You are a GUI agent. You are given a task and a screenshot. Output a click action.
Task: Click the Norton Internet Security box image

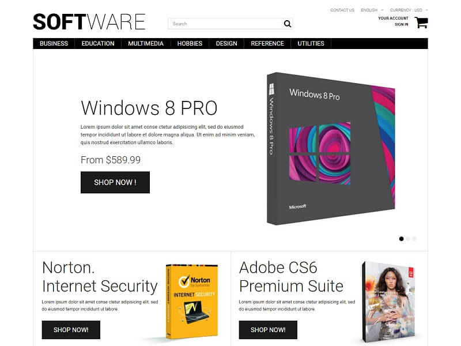(192, 302)
